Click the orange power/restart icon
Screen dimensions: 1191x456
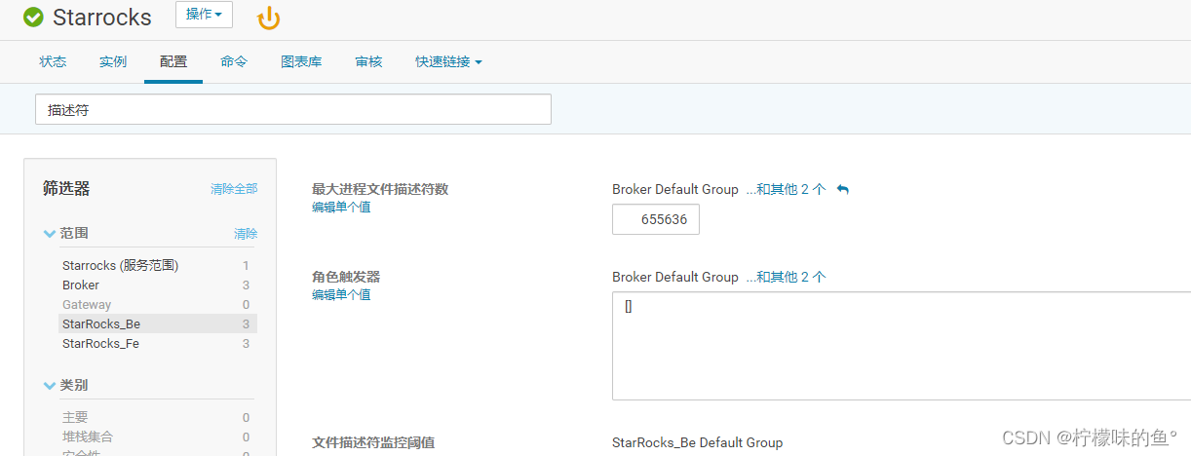[x=268, y=18]
